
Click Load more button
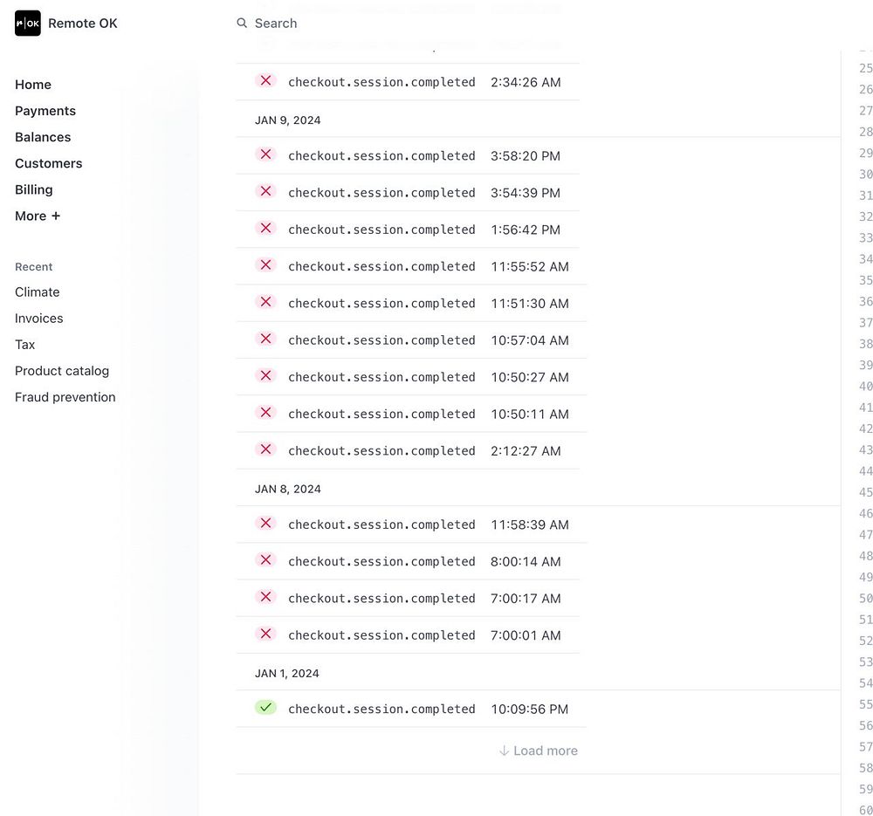click(x=539, y=751)
